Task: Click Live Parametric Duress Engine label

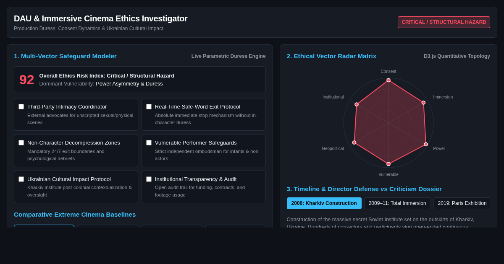Action: 228,56
